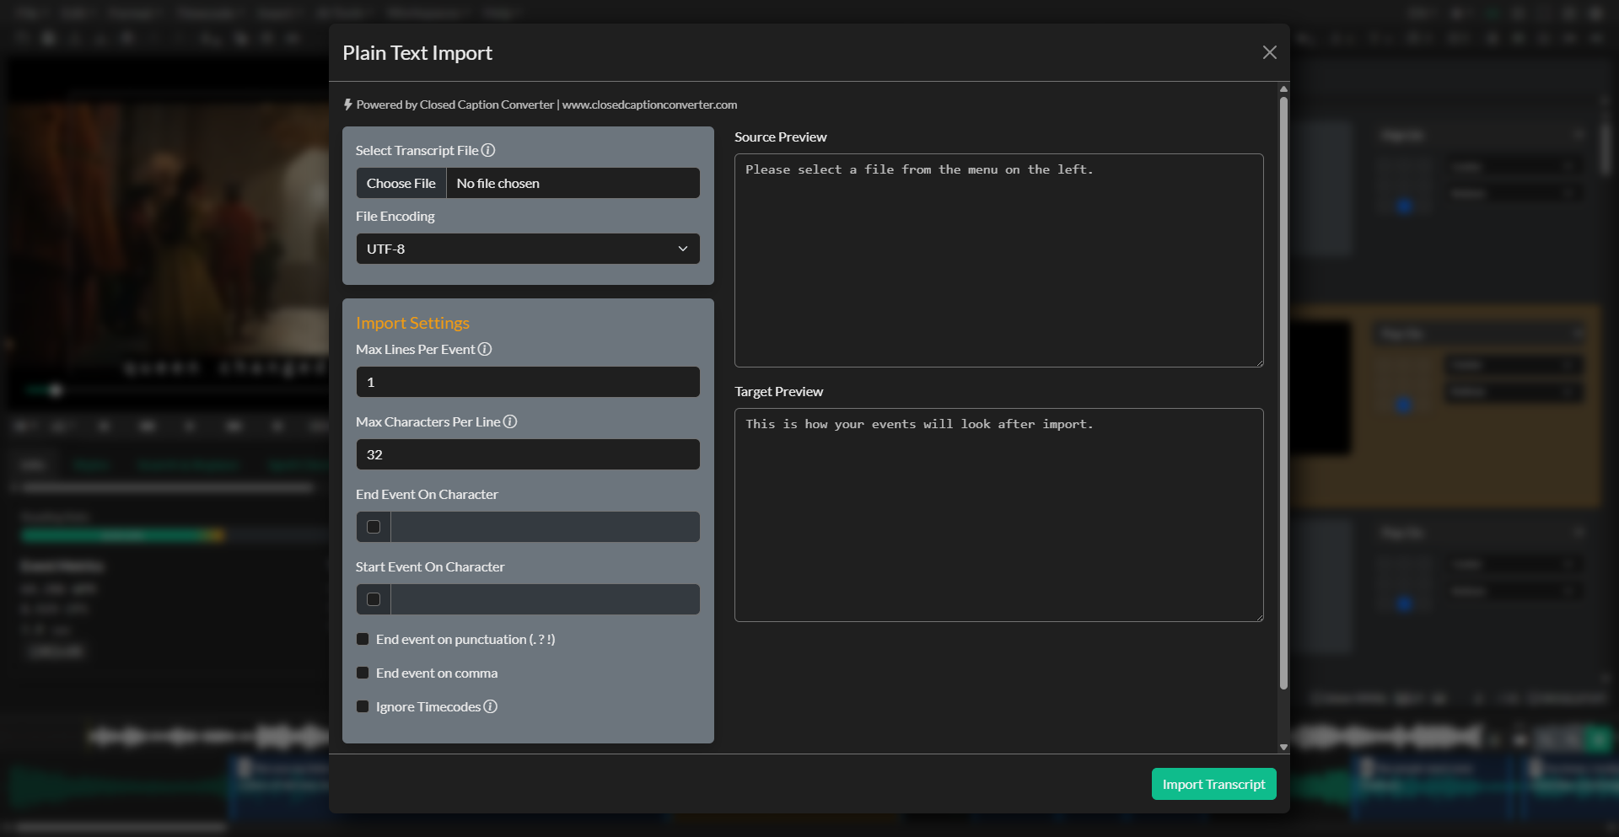Toggle the Ignore Timecodes checkbox
The height and width of the screenshot is (837, 1619).
click(363, 706)
